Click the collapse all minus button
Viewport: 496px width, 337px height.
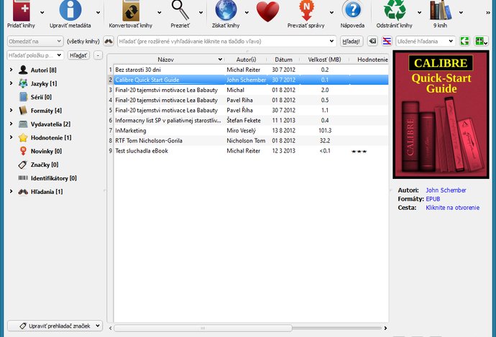coord(98,55)
